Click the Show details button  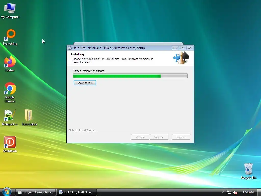point(85,83)
